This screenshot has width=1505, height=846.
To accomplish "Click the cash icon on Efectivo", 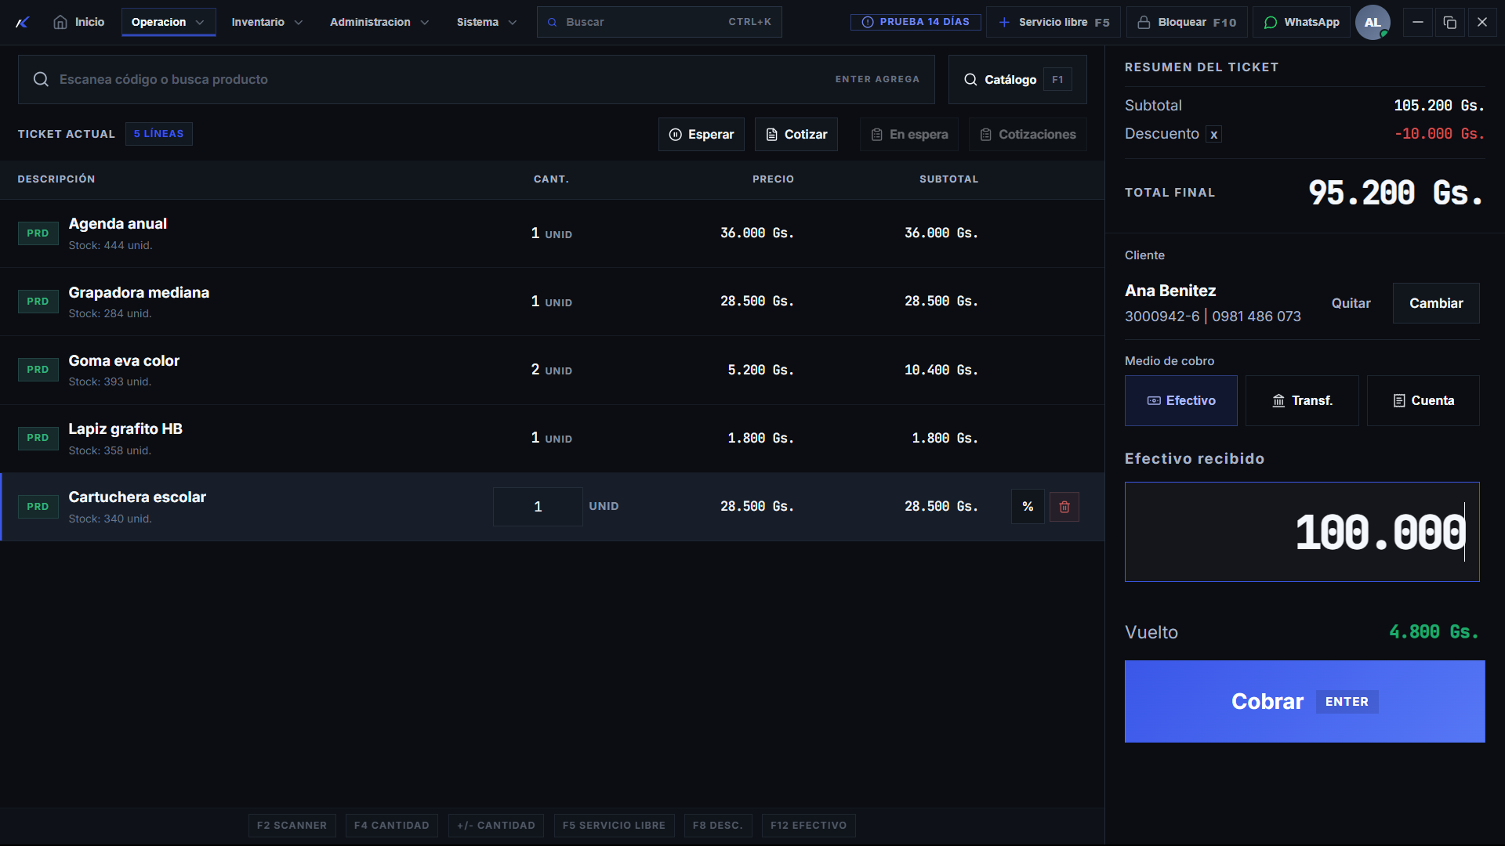I will click(x=1154, y=400).
